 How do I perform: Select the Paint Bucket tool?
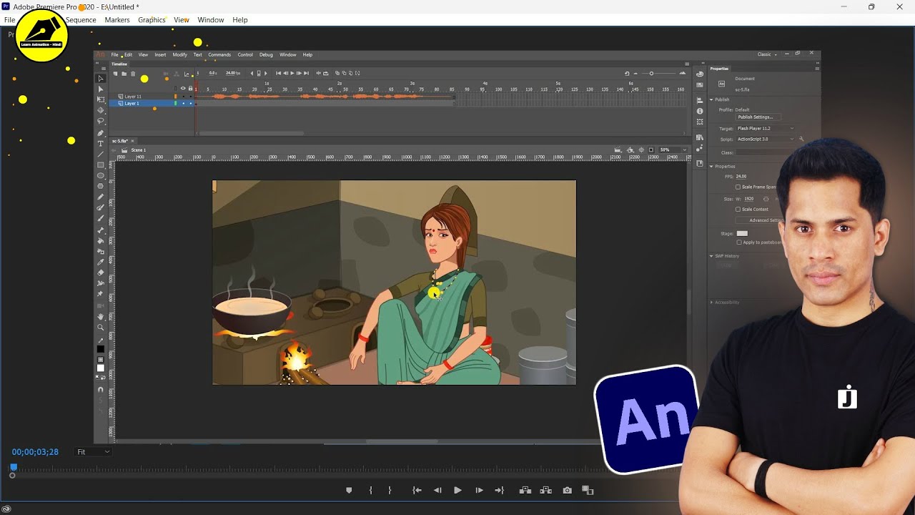tap(101, 240)
